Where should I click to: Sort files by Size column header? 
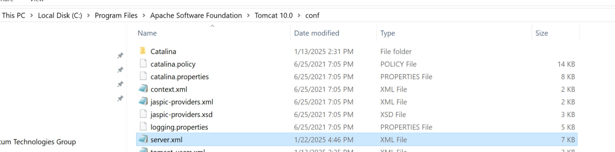point(542,33)
